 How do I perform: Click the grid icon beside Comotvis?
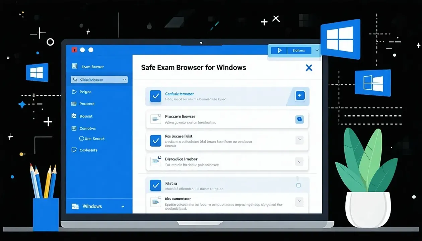click(x=74, y=129)
